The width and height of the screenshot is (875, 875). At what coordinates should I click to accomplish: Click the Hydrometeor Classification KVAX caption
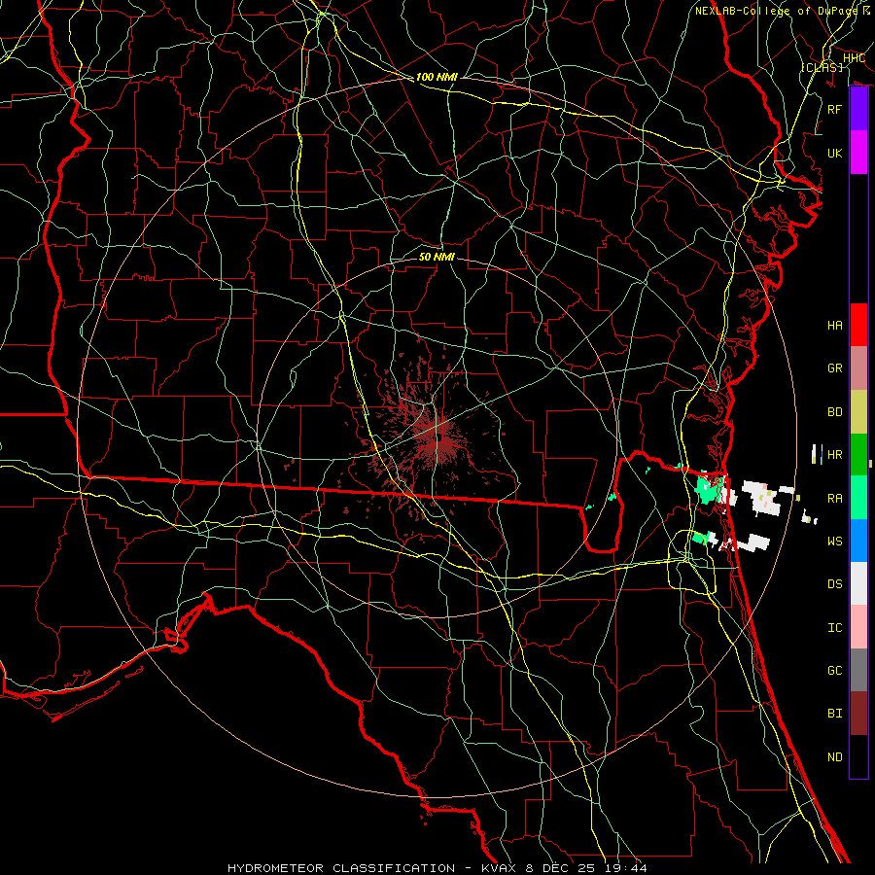coord(437,868)
